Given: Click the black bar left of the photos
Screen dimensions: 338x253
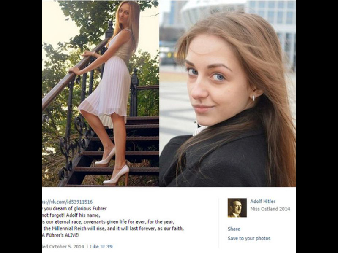Looking at the screenshot, I should click(21, 126).
